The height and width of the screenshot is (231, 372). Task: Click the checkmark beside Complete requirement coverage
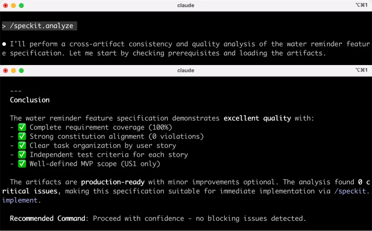[x=22, y=127]
